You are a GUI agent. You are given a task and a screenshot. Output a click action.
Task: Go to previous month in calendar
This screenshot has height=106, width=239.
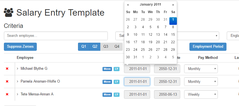click(128, 4)
